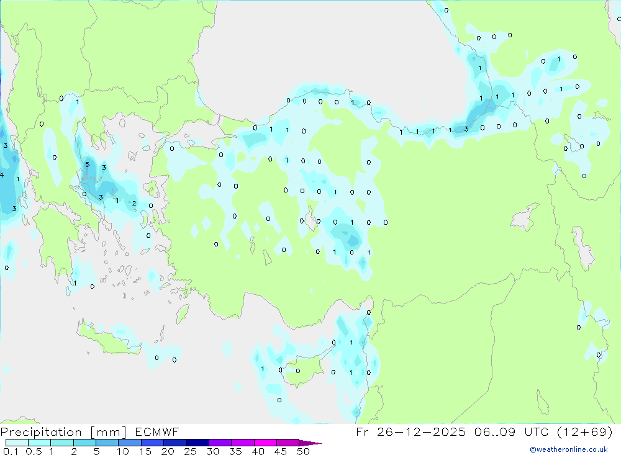Click the legend swatch between 45 and 50
The width and height of the screenshot is (621, 455).
[x=288, y=443]
